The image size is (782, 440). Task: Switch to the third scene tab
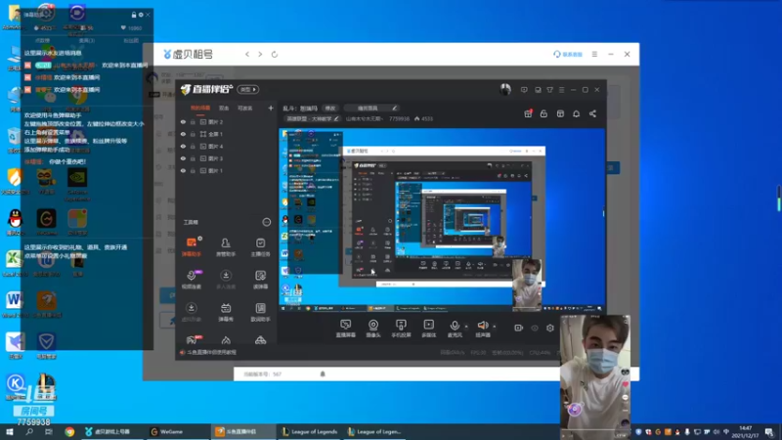tap(245, 108)
